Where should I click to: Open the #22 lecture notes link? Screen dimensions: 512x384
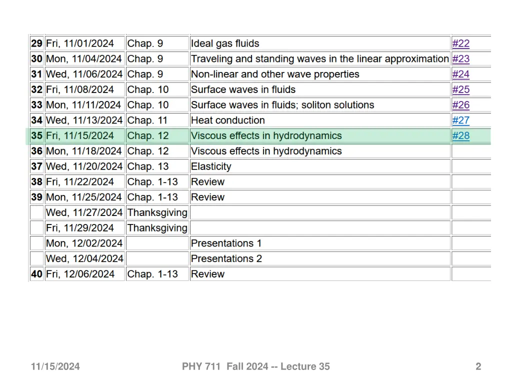tap(460, 43)
